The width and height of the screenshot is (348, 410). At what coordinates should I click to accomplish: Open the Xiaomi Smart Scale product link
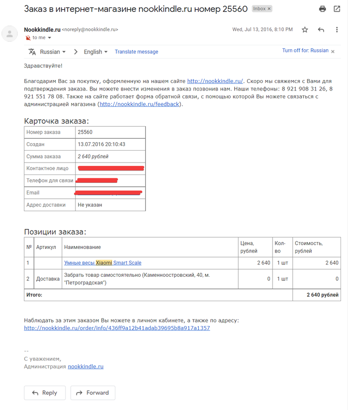point(102,263)
